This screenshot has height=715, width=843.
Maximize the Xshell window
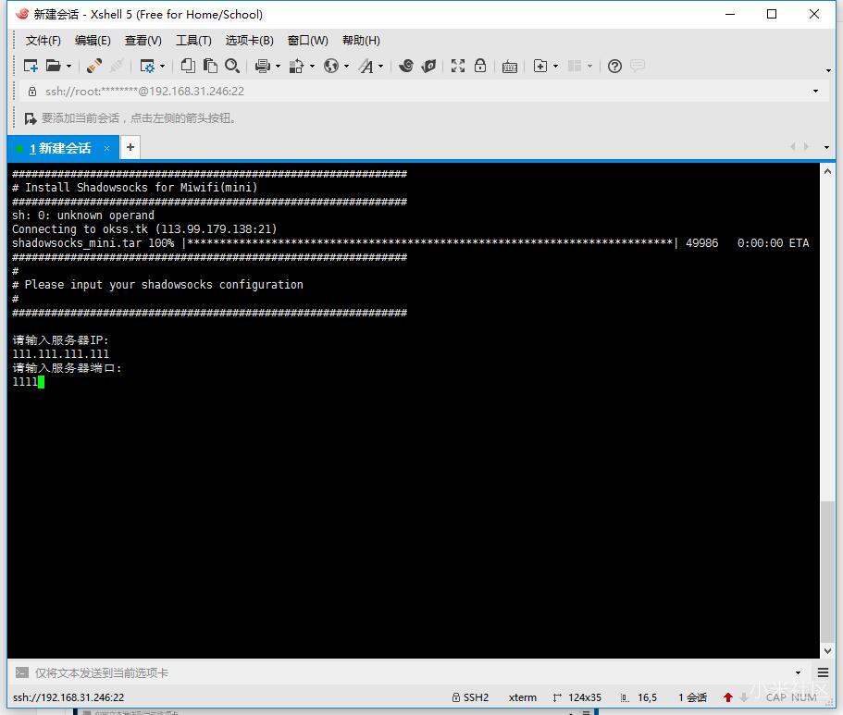(772, 15)
